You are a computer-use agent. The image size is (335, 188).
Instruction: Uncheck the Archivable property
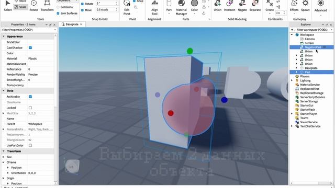coord(30,97)
